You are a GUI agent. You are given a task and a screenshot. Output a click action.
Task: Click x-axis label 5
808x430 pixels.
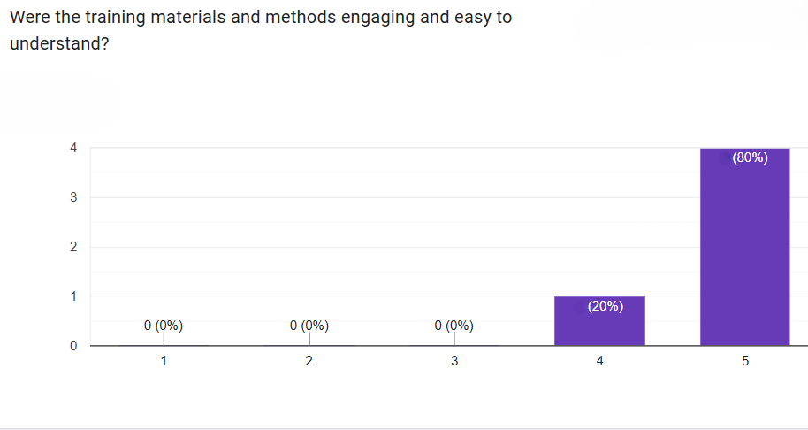tap(744, 361)
